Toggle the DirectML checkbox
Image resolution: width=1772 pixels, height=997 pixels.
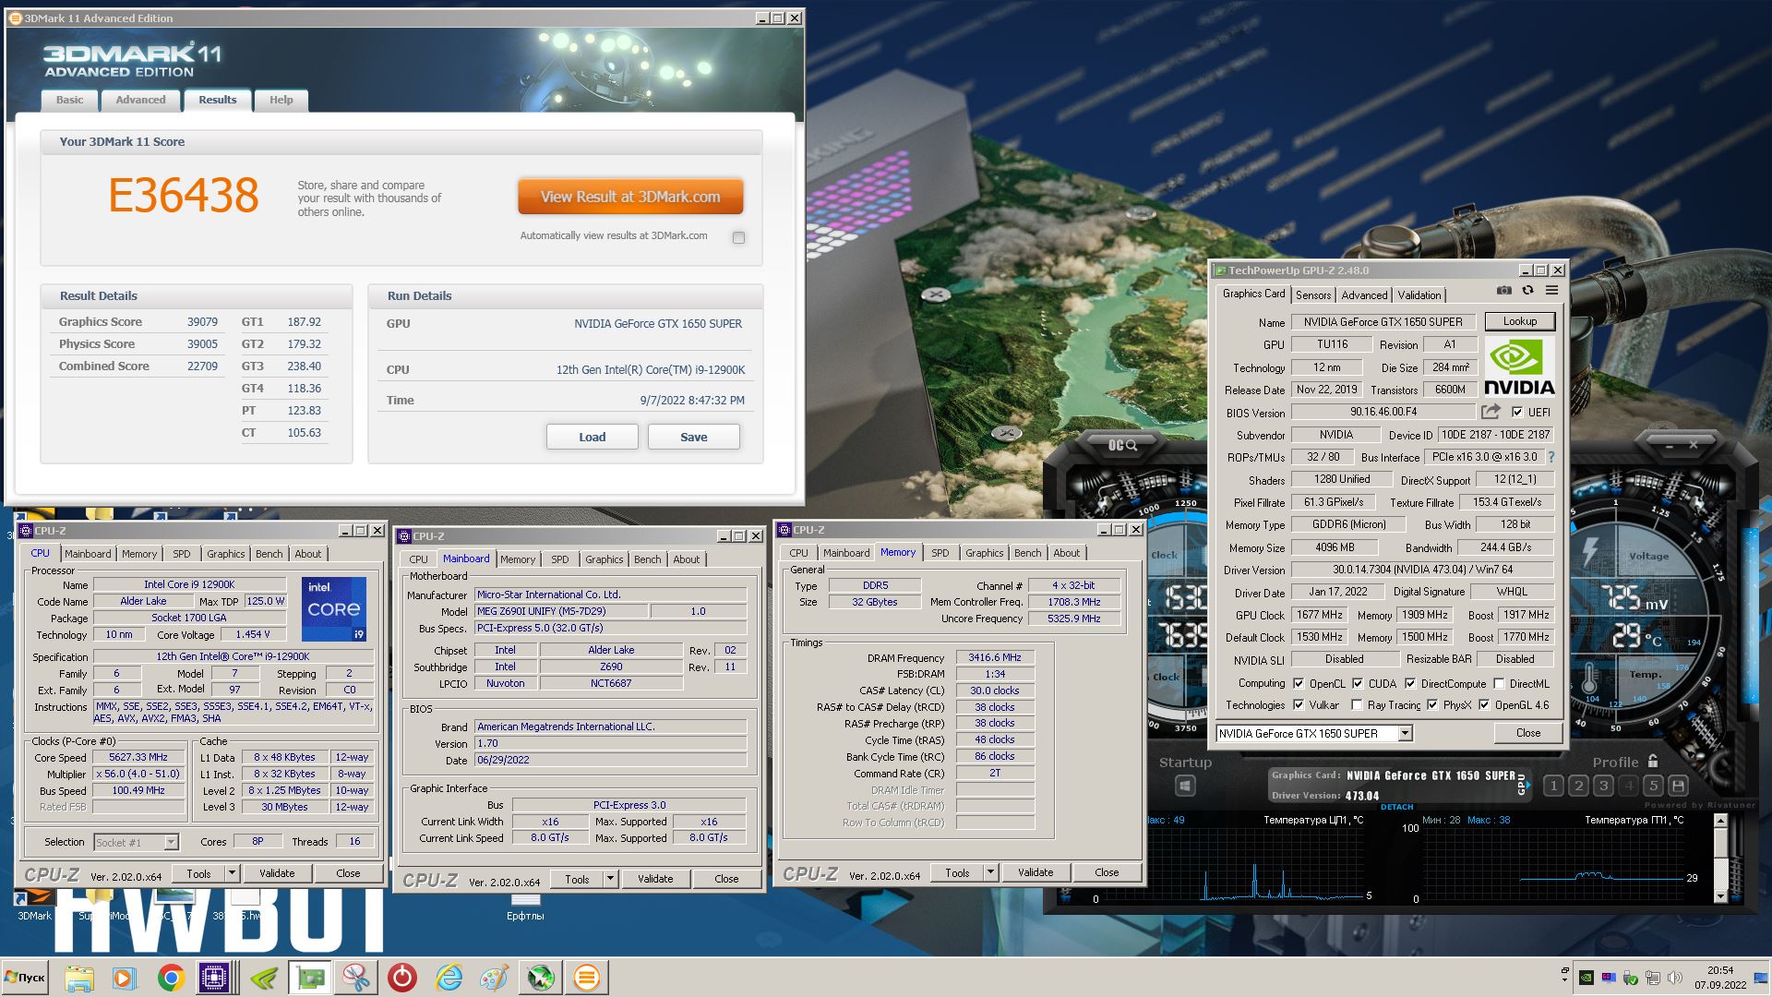pyautogui.click(x=1500, y=684)
